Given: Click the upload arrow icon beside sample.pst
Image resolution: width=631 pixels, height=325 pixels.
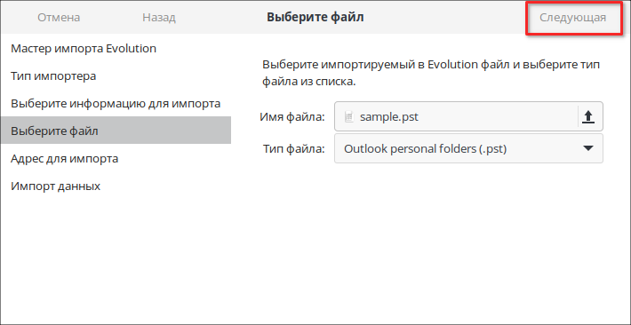Looking at the screenshot, I should pos(588,116).
